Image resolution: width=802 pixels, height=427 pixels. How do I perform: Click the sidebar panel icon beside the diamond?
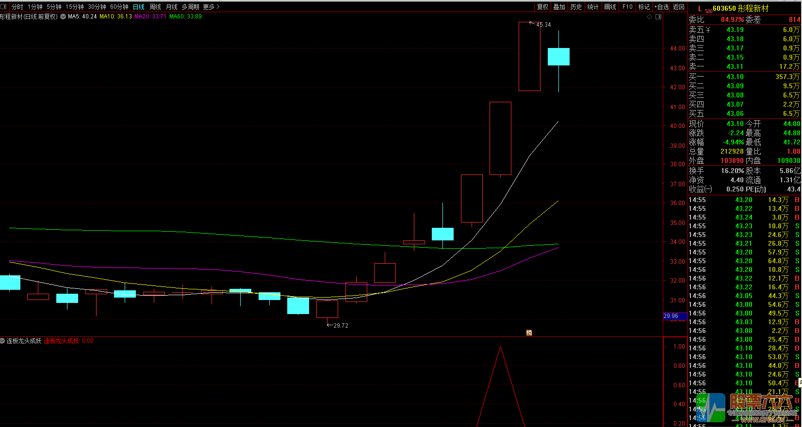658,16
